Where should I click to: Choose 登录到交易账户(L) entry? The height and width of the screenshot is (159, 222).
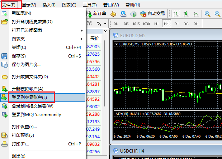point(43,98)
